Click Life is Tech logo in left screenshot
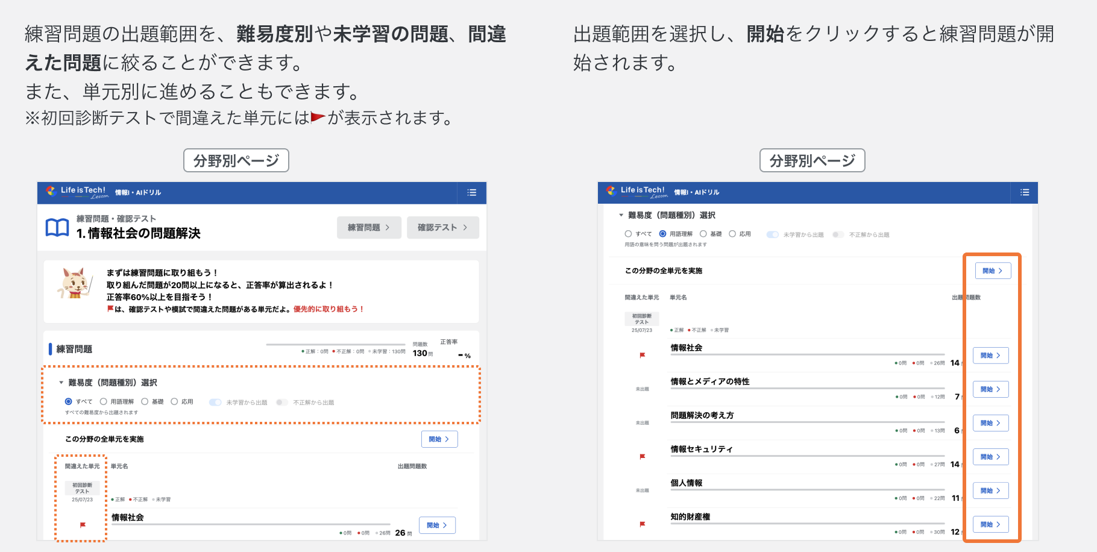Image resolution: width=1097 pixels, height=552 pixels. pos(77,192)
